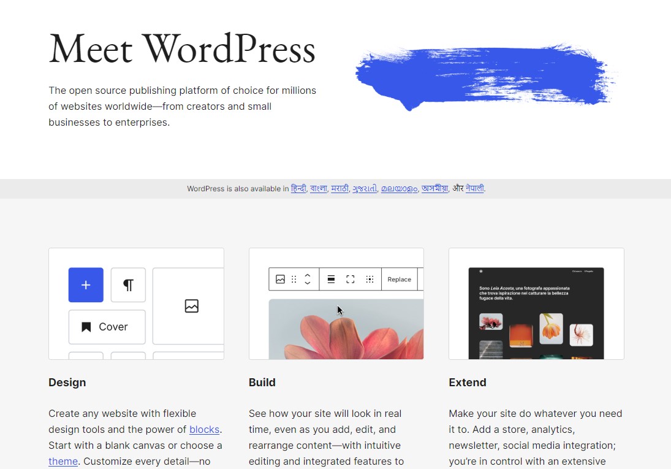The height and width of the screenshot is (469, 671).
Task: Click the full-screen corners icon
Action: tap(350, 280)
